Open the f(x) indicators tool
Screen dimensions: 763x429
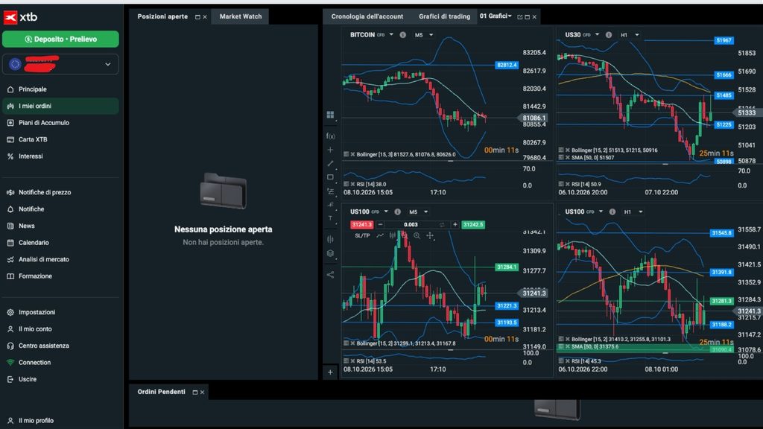click(x=330, y=136)
